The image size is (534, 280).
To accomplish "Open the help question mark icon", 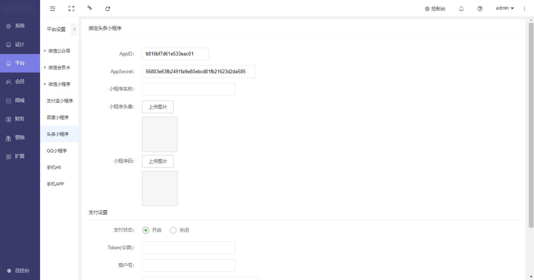I will point(480,9).
